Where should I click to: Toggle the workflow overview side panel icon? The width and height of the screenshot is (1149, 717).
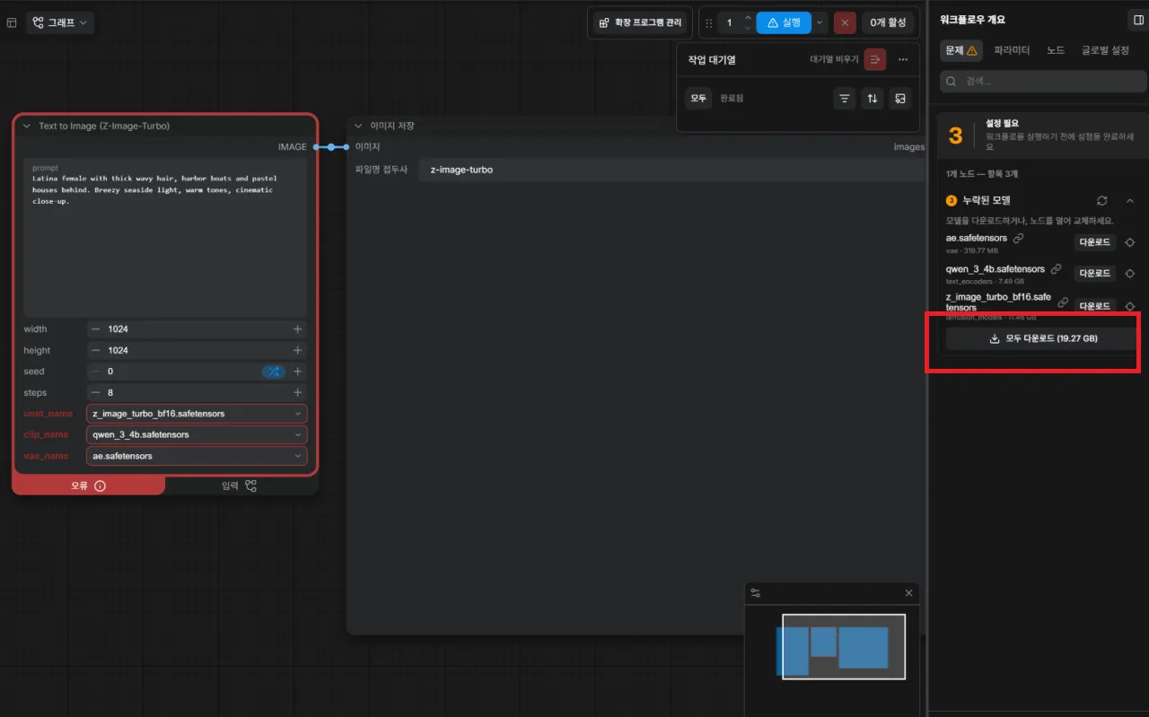tap(1137, 20)
